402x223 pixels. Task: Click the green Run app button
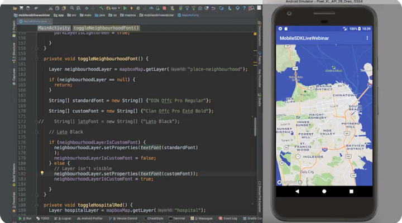(125, 8)
